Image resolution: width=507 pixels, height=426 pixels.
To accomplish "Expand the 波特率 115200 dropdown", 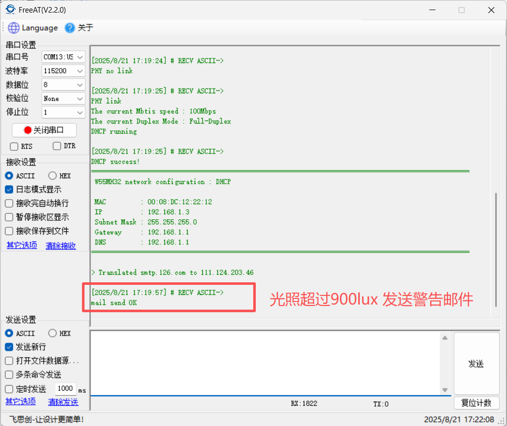I will (x=64, y=71).
